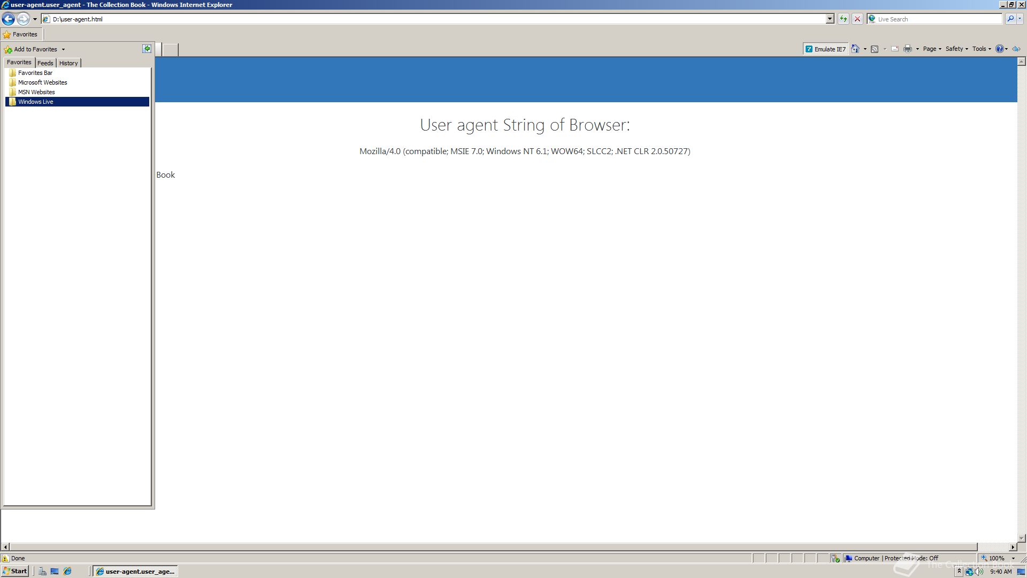Click the vertical scrollbar up arrow
Image resolution: width=1027 pixels, height=578 pixels.
pyautogui.click(x=1022, y=62)
